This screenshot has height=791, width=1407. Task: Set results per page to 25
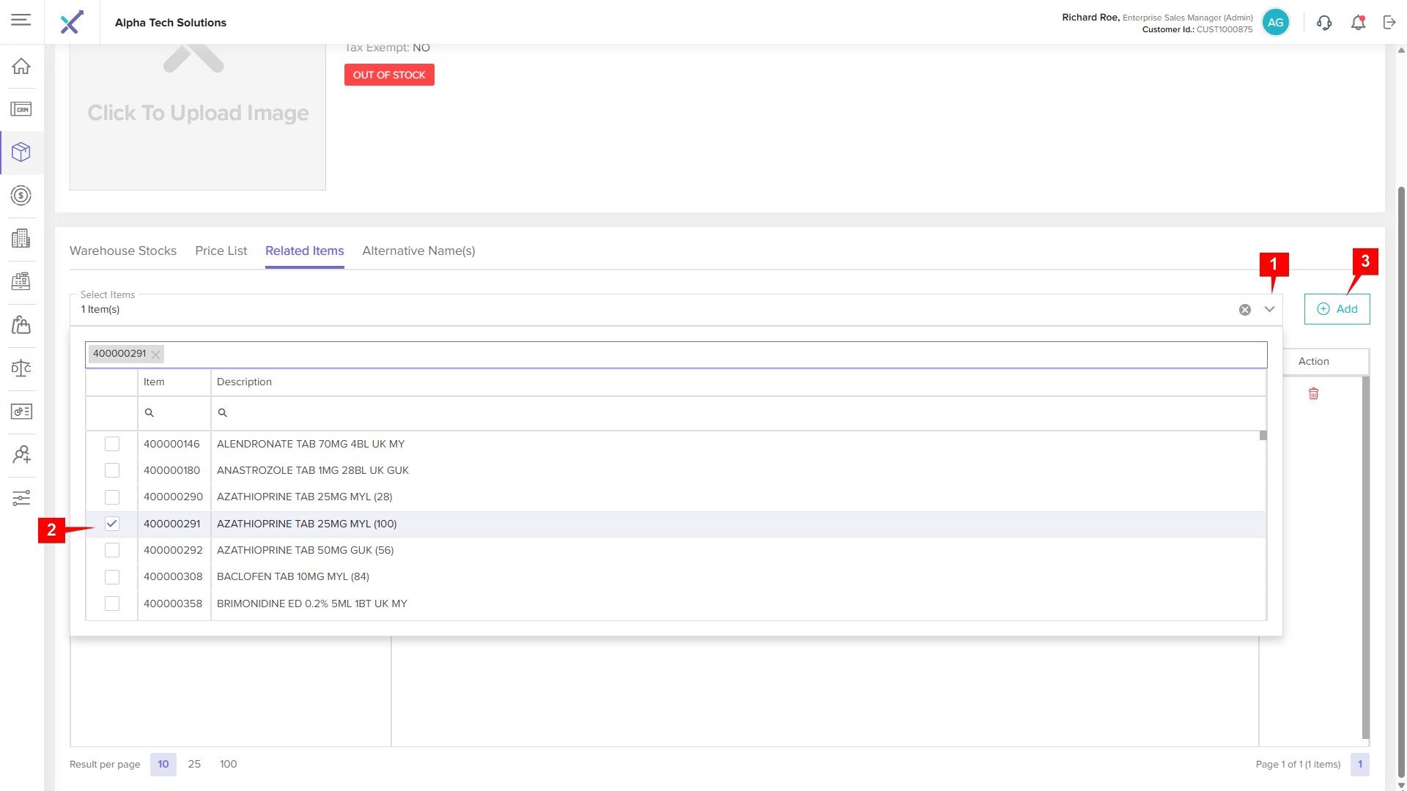point(194,764)
